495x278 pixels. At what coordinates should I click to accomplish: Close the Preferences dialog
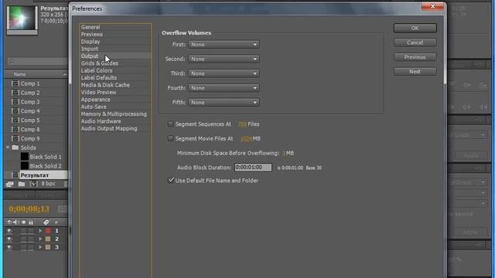[432, 7]
